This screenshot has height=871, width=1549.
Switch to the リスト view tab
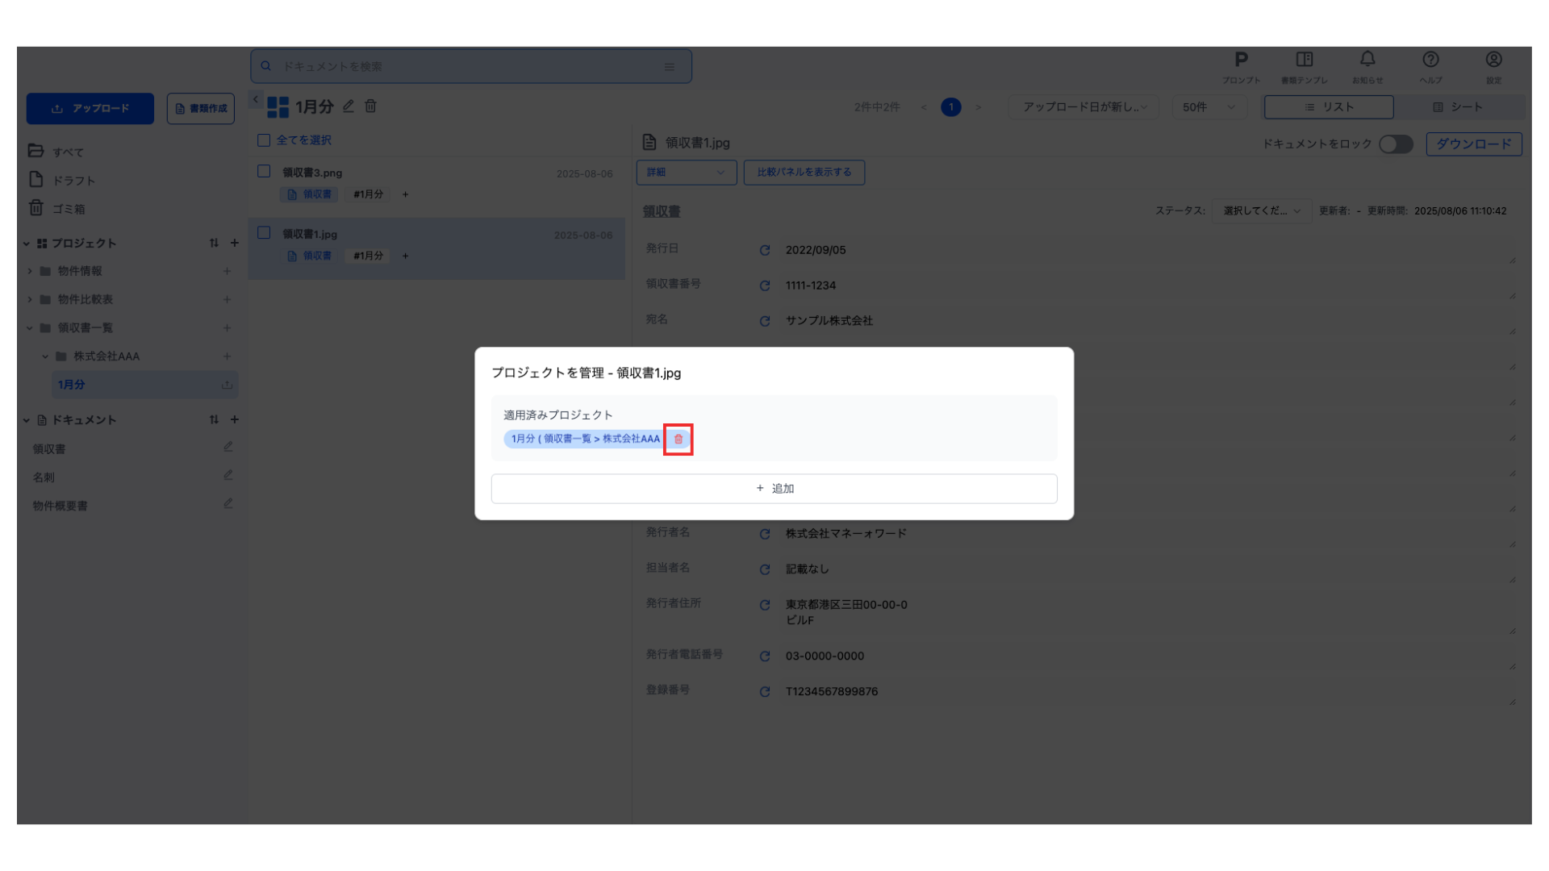(x=1329, y=107)
